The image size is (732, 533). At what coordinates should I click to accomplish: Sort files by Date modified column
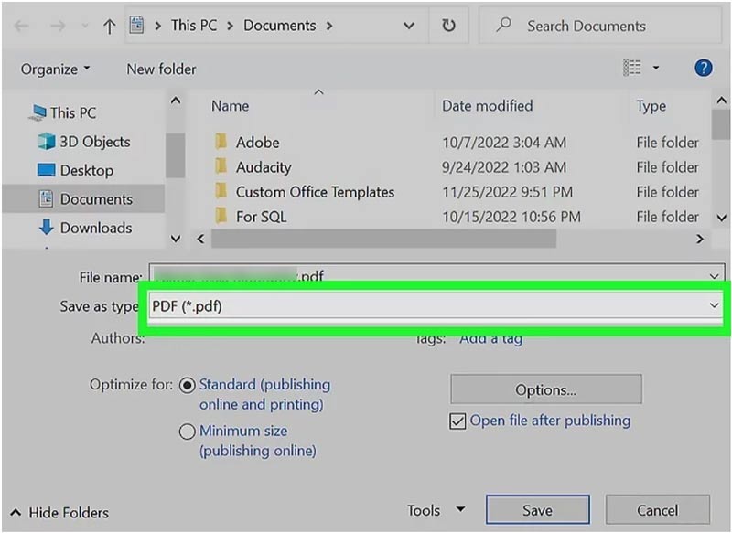click(487, 106)
